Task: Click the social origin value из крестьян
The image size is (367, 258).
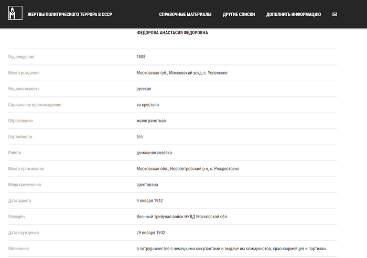Action: (x=147, y=105)
